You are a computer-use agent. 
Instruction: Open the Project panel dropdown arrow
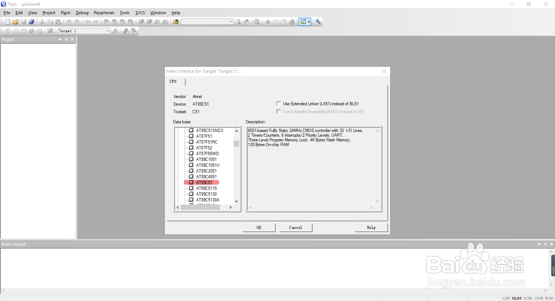coord(60,39)
